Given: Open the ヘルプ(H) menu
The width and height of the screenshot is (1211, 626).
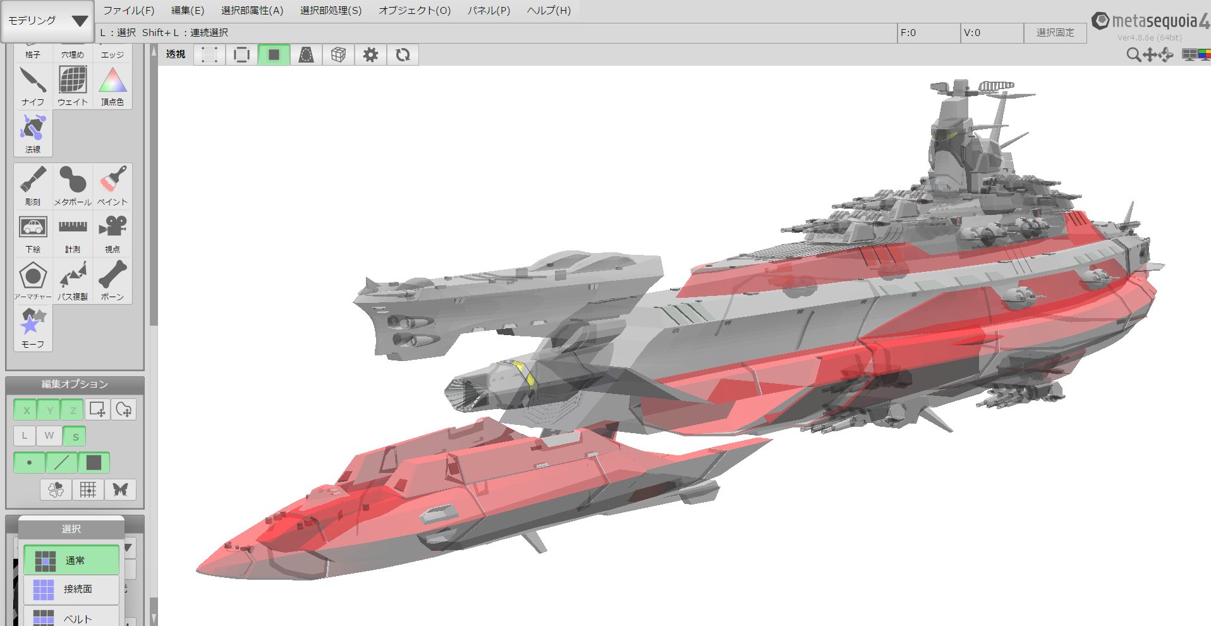Looking at the screenshot, I should coord(549,11).
